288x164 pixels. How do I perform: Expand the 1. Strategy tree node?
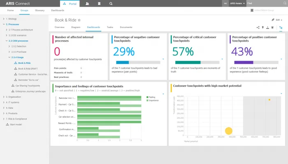(x=4, y=19)
